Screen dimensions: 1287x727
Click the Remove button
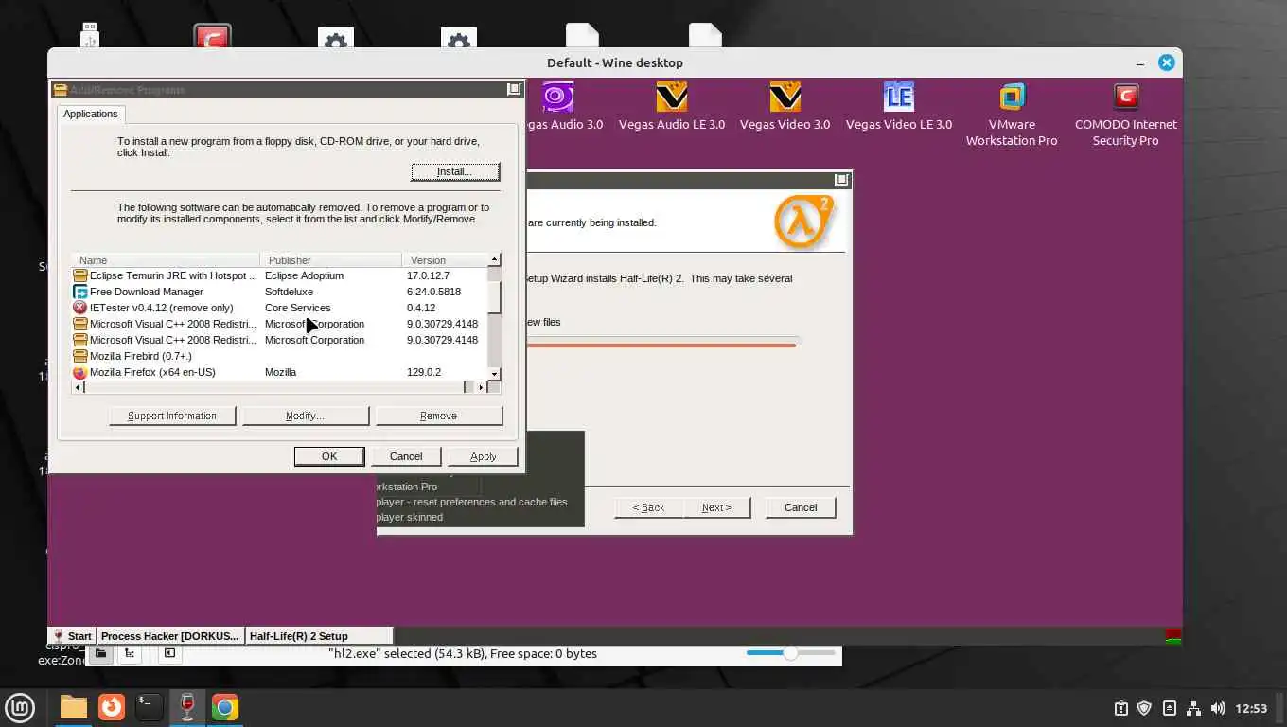[438, 416]
